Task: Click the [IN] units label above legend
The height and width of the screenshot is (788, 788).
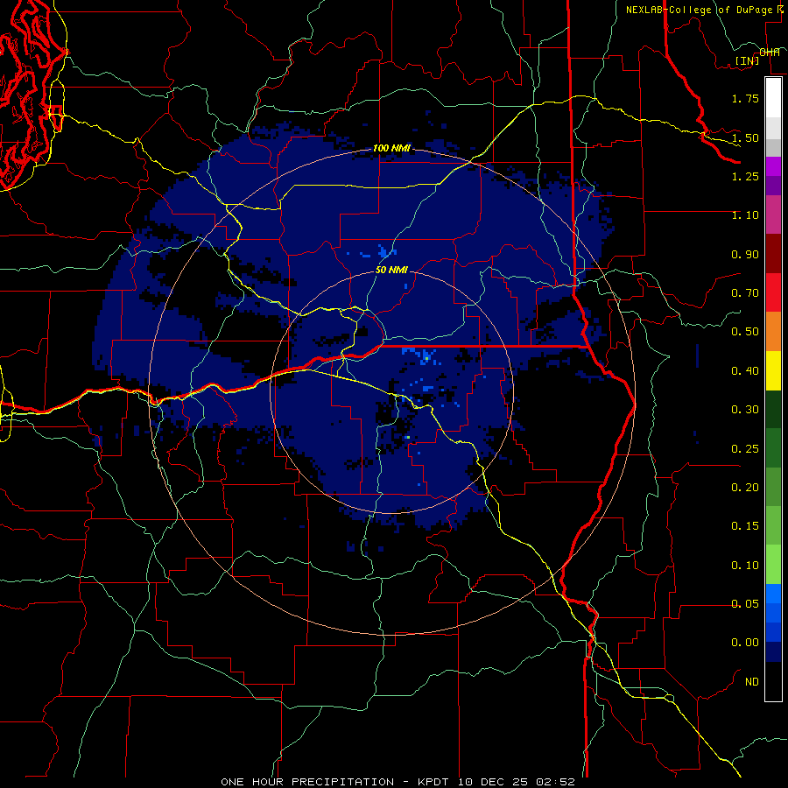Action: [x=748, y=60]
